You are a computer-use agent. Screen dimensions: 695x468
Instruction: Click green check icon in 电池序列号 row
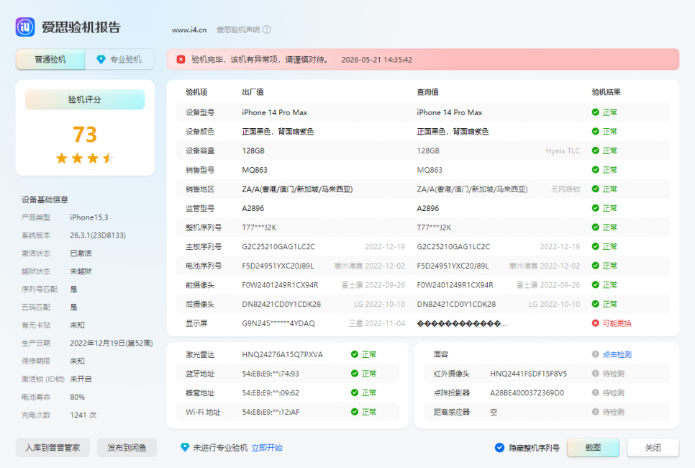click(595, 265)
